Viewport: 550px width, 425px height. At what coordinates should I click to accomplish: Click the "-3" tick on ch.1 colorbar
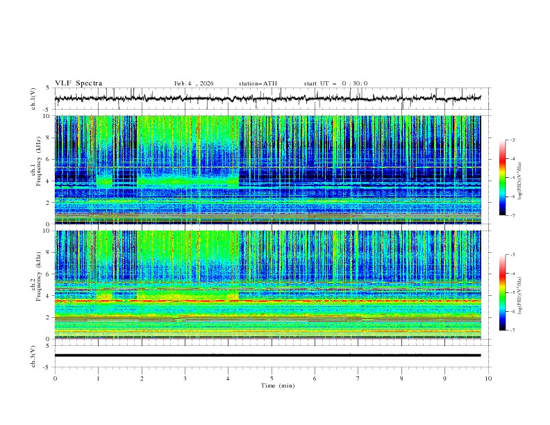(512, 140)
